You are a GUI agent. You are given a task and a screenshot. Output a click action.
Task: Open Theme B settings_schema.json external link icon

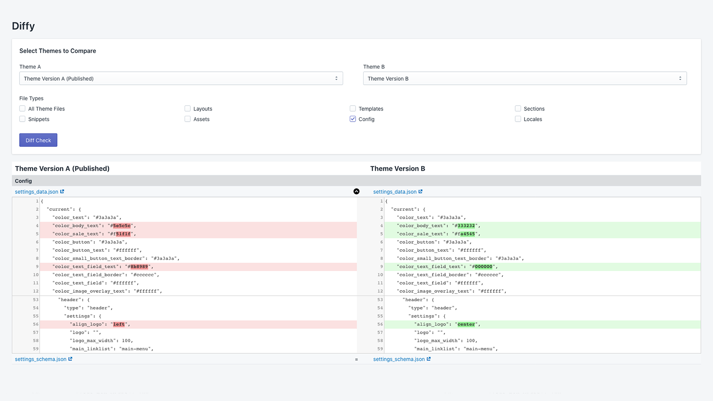(x=428, y=359)
